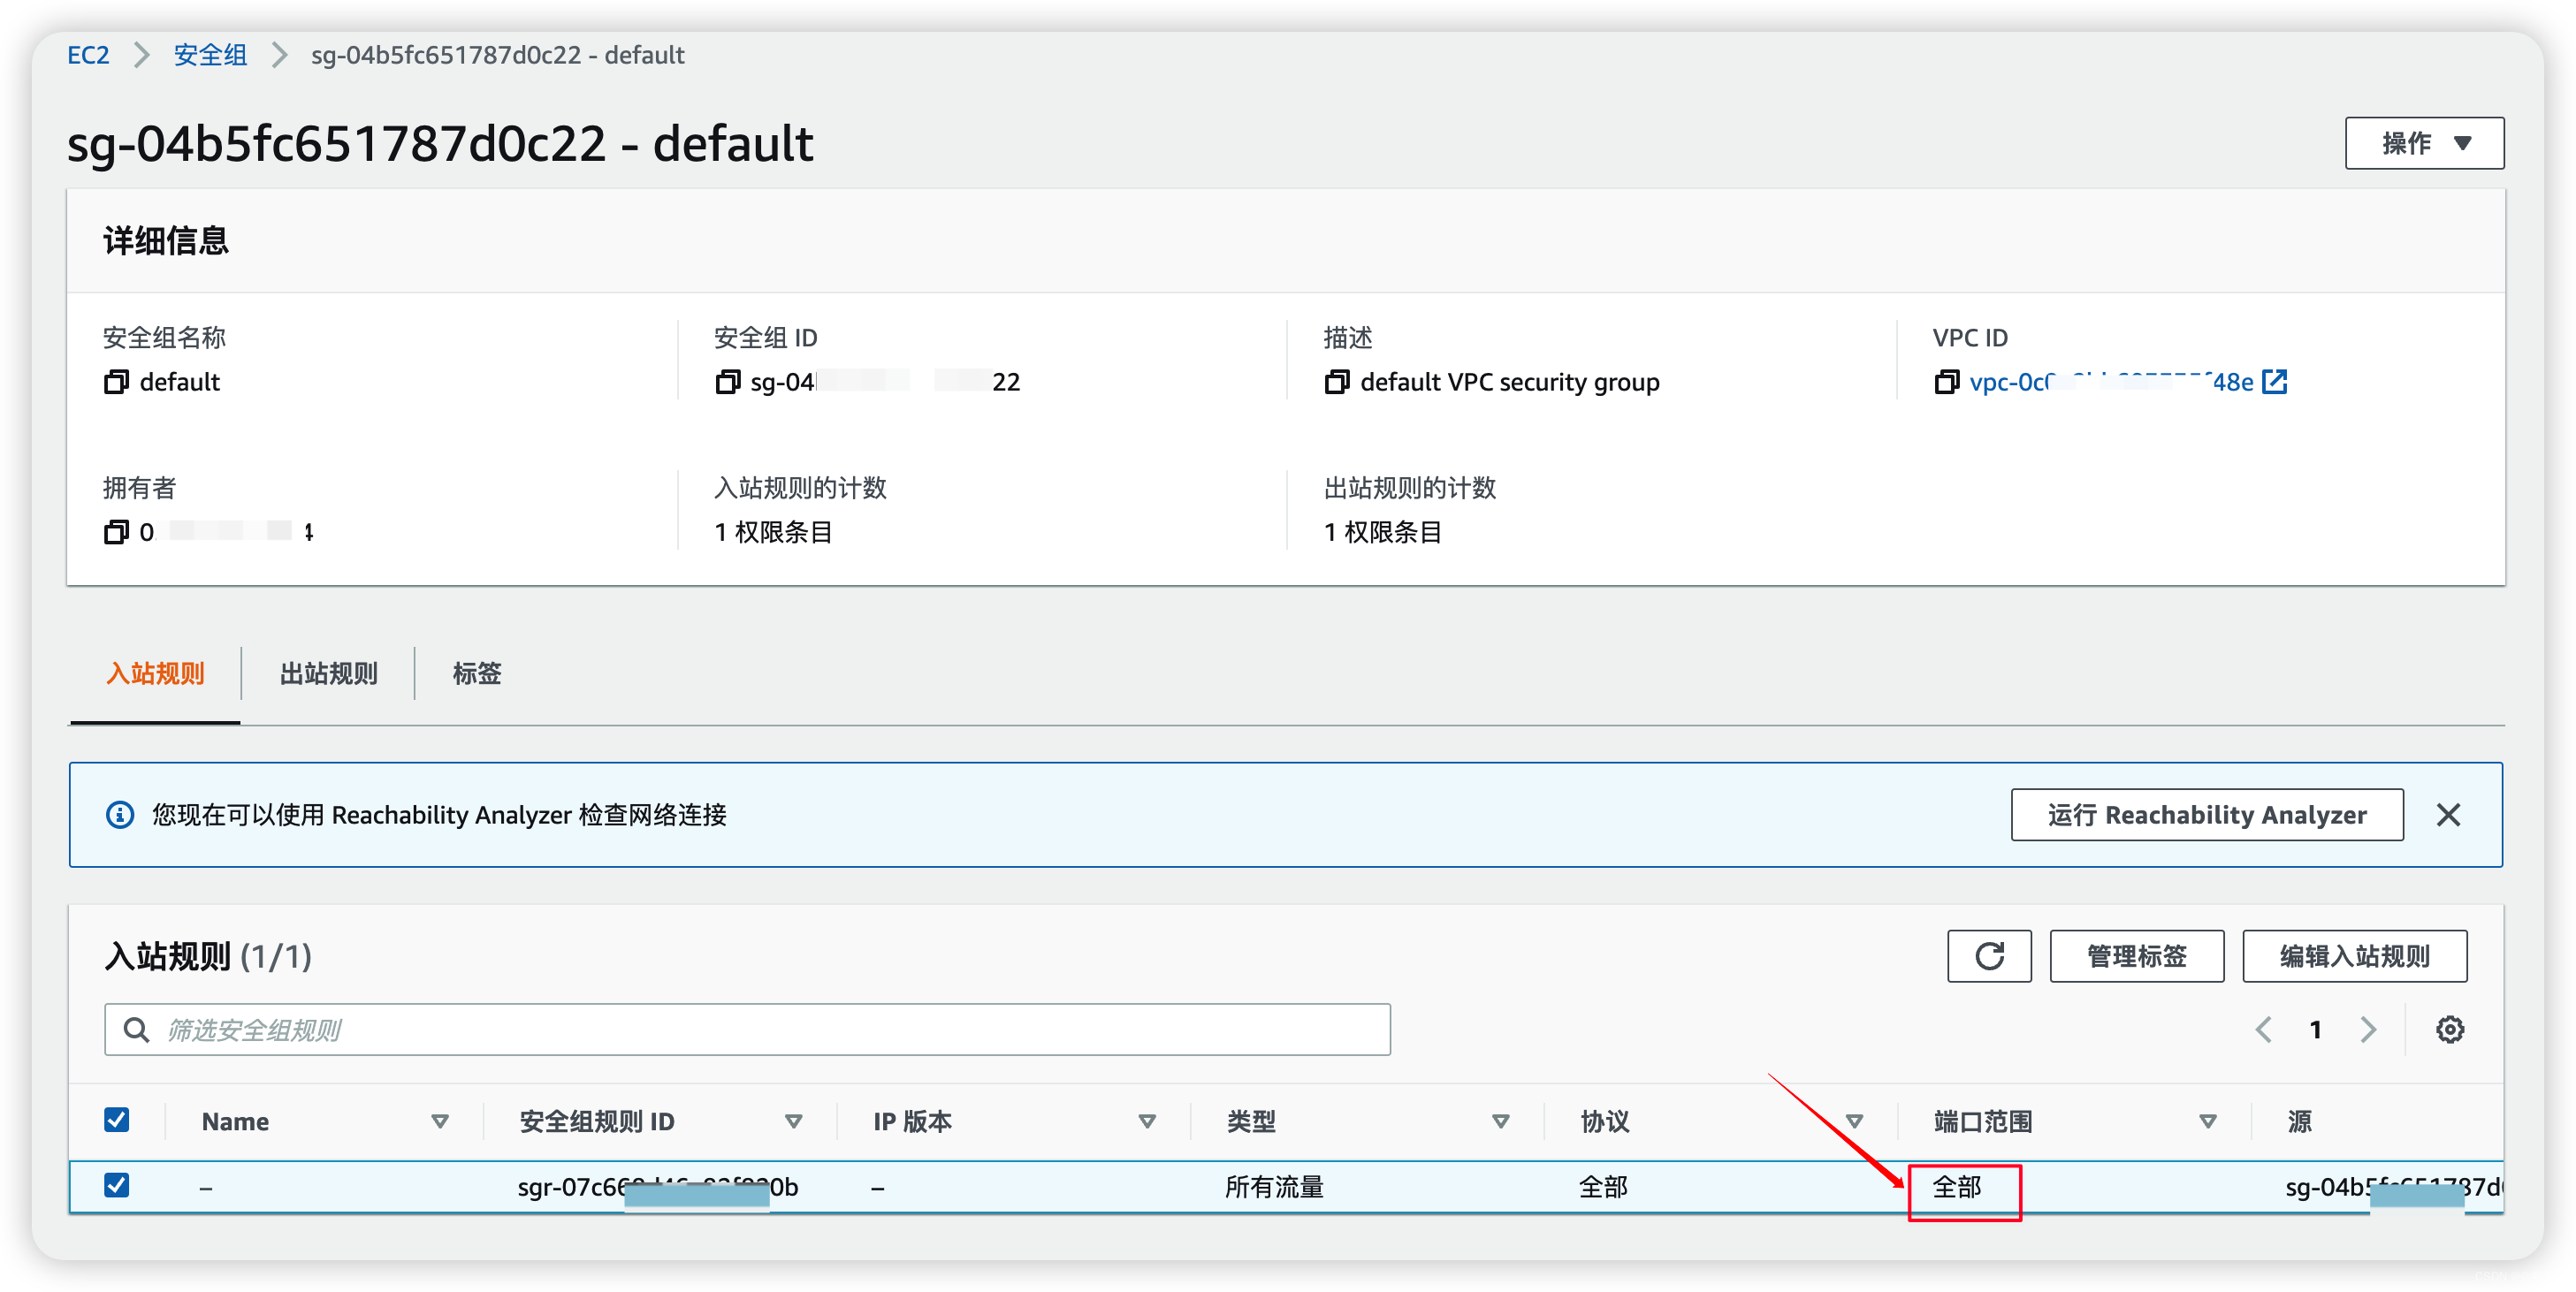Go to EC2 breadcrumb
The width and height of the screenshot is (2576, 1292).
pyautogui.click(x=88, y=55)
